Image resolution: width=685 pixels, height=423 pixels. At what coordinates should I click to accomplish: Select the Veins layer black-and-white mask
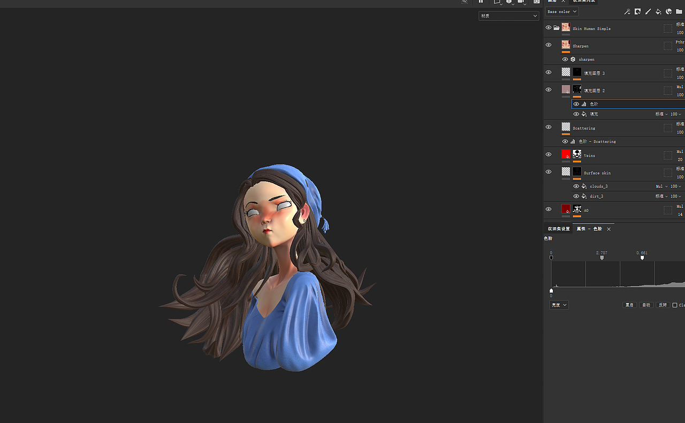[x=577, y=154]
